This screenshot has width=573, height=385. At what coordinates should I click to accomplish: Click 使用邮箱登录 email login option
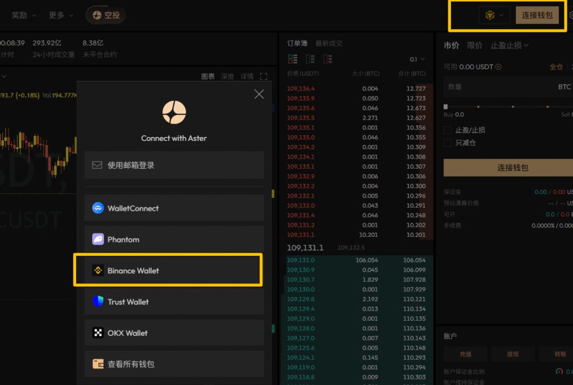(174, 165)
